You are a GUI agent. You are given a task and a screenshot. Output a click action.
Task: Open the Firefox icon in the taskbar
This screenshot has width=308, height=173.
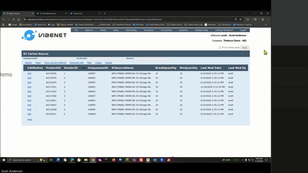[x=113, y=160]
